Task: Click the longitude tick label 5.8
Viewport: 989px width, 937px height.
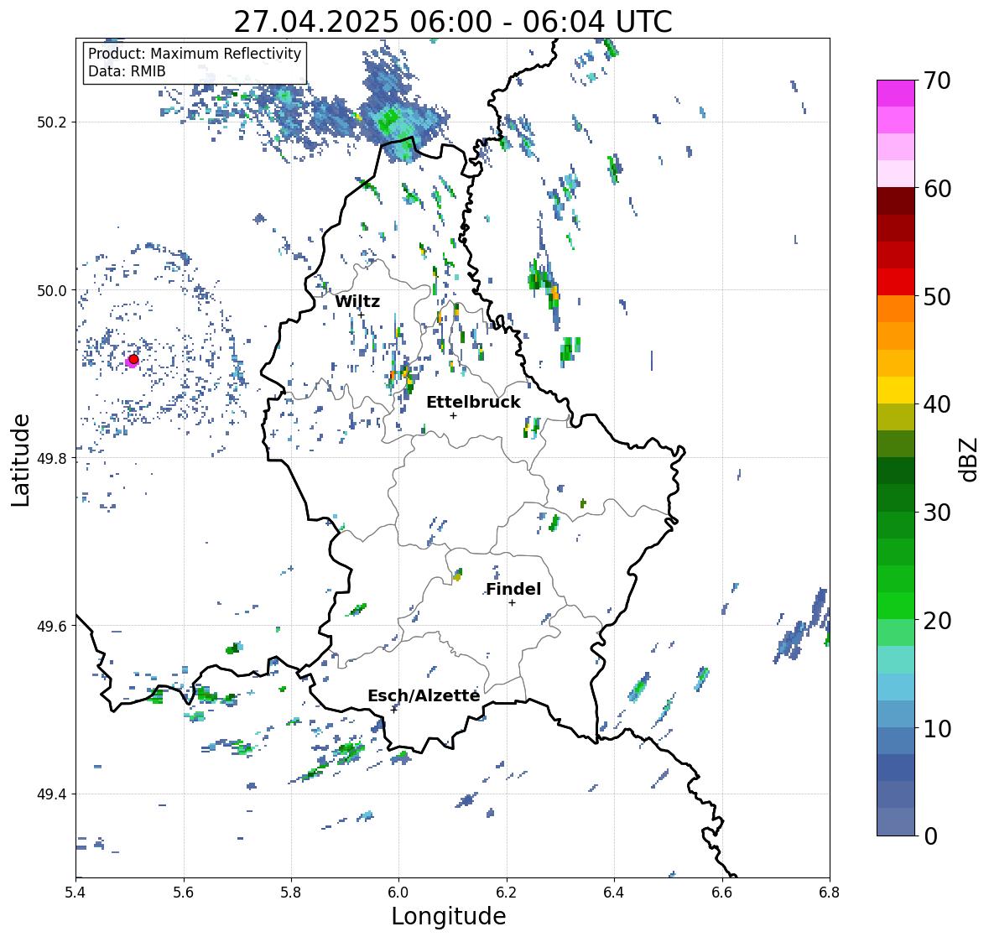Action: pos(291,892)
